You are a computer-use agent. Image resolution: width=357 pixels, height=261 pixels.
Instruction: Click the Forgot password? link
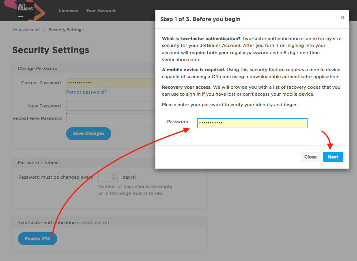(86, 92)
